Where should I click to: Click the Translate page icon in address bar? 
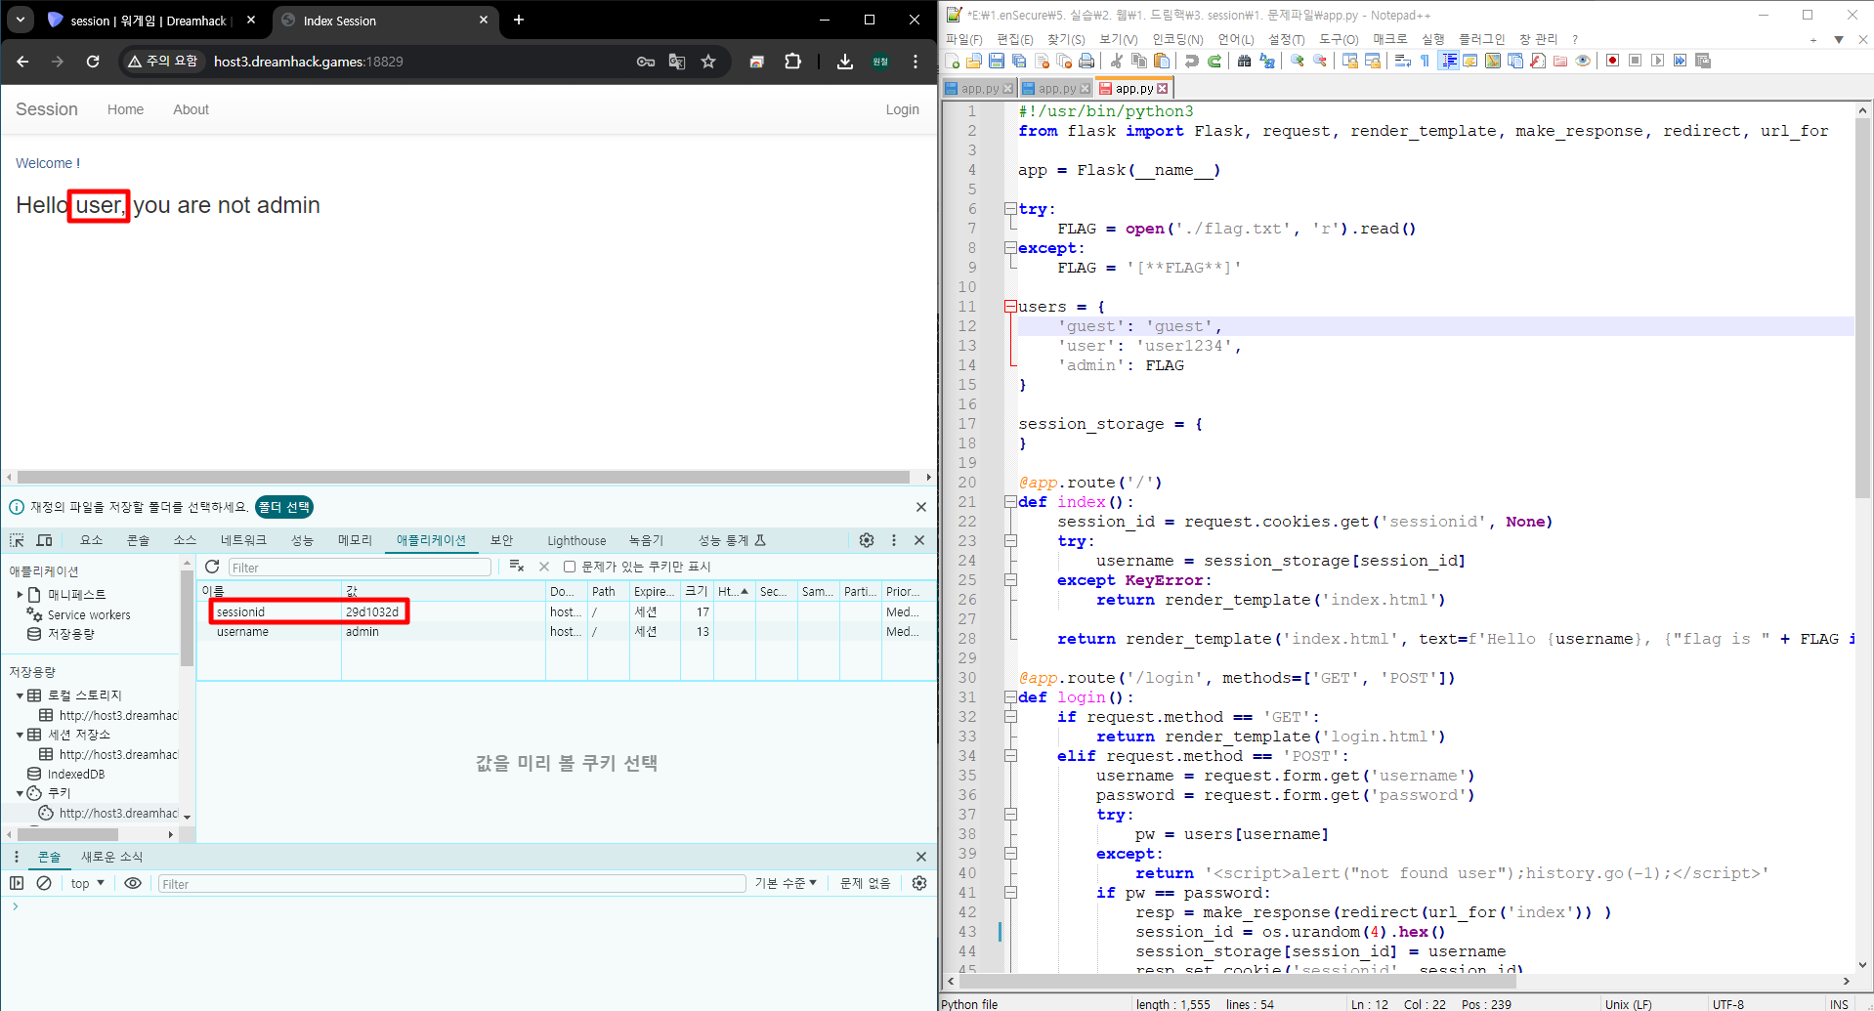click(x=676, y=62)
